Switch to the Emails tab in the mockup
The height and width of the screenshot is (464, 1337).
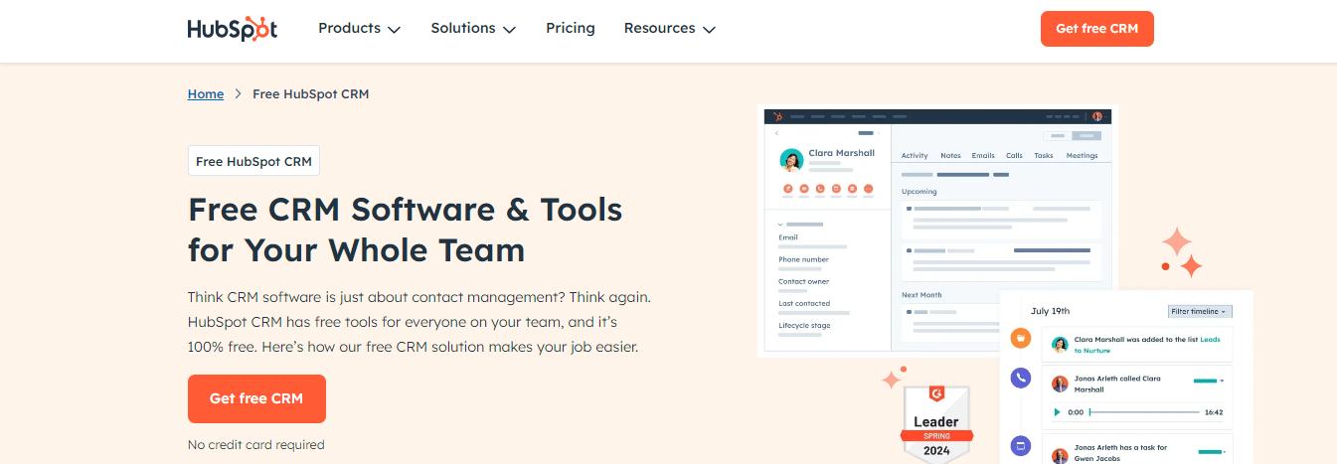pos(982,155)
